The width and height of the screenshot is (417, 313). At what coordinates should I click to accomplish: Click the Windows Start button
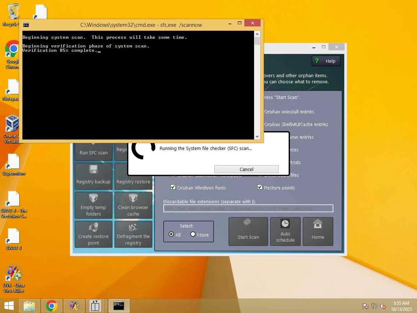tap(9, 305)
